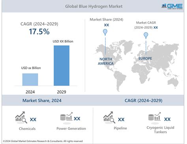Click the '2029' axis label
The image size is (187, 144).
click(x=62, y=92)
